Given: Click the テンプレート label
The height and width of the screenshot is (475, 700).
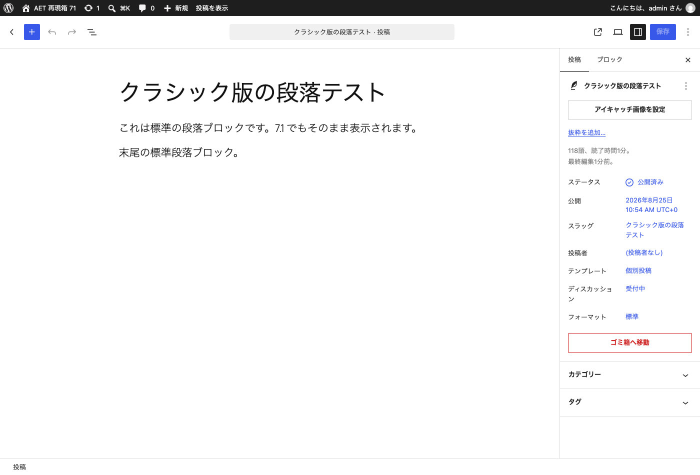Looking at the screenshot, I should pyautogui.click(x=587, y=271).
